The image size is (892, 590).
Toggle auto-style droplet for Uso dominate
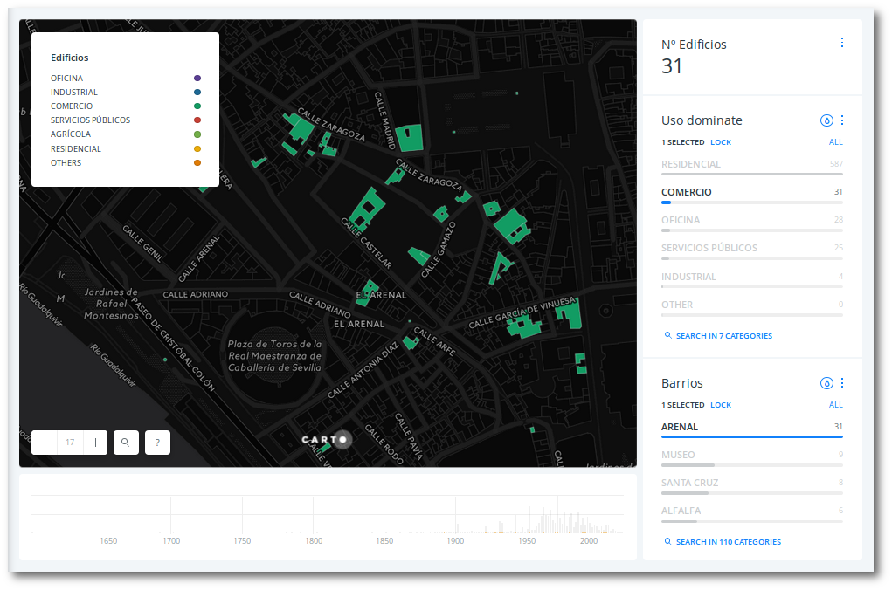(826, 120)
